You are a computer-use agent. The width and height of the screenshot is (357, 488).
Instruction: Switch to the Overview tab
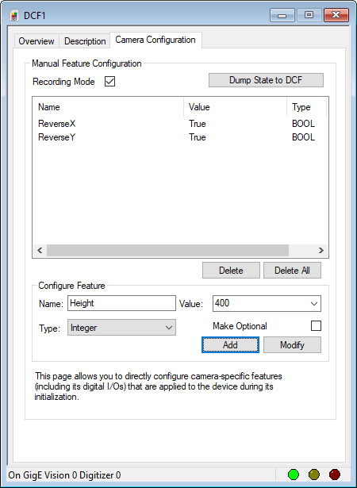(36, 41)
